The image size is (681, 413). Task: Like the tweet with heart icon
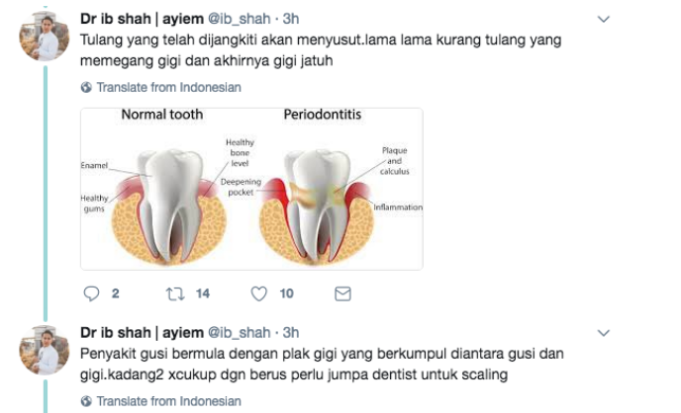pyautogui.click(x=259, y=294)
